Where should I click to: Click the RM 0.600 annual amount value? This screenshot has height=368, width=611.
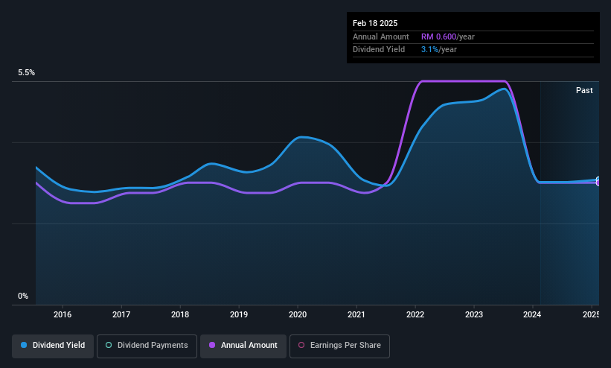(438, 37)
